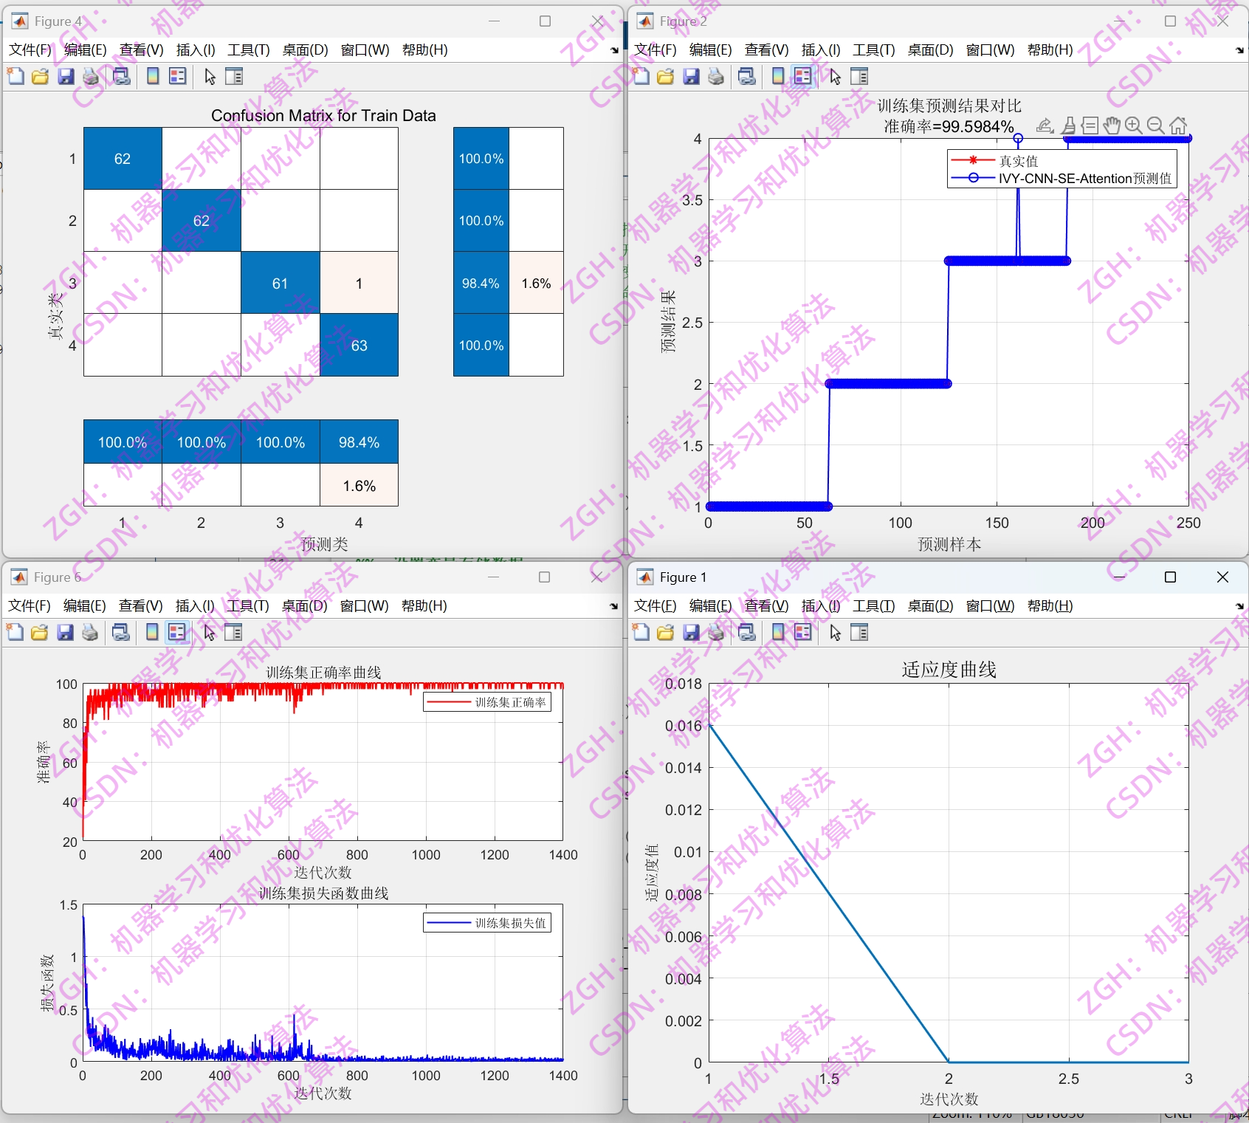Open Property Inspector icon in Figure 2

[859, 76]
